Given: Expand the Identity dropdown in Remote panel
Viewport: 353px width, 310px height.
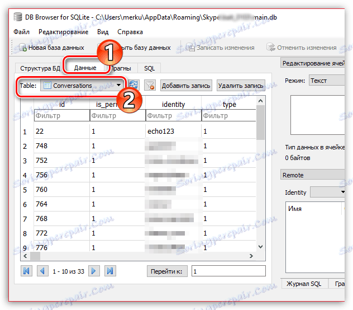Looking at the screenshot, I should click(x=327, y=192).
